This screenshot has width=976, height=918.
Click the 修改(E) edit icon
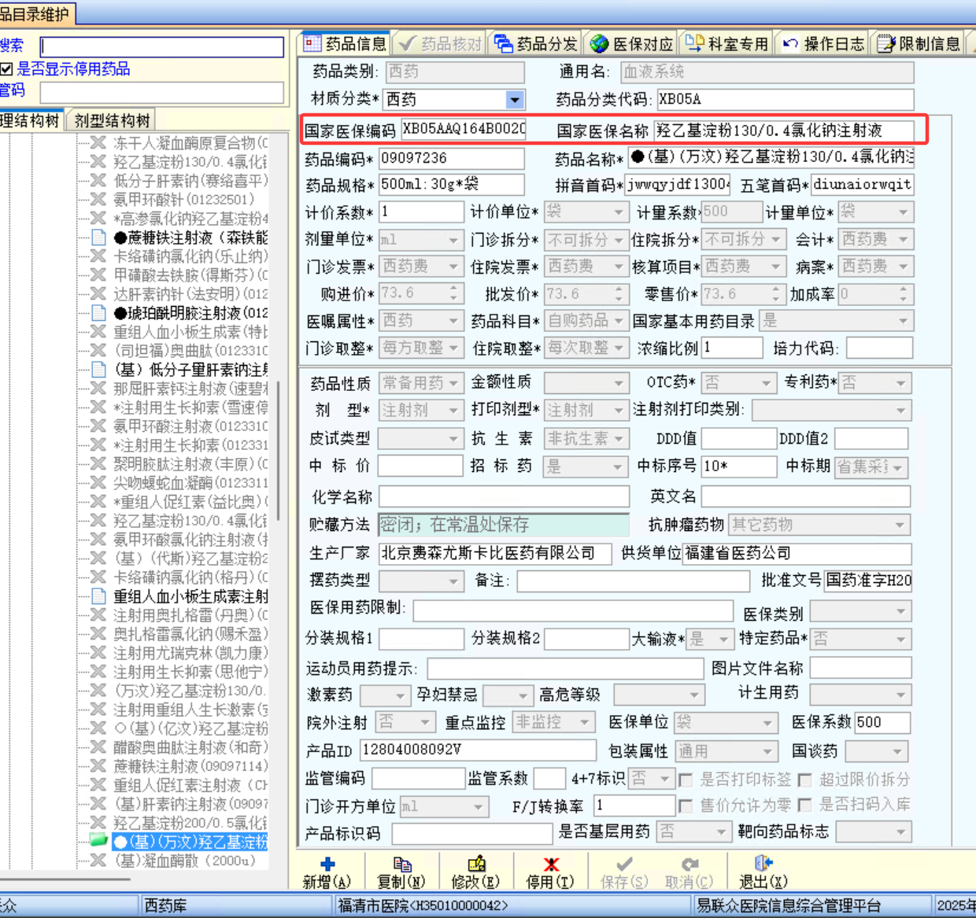coord(476,865)
